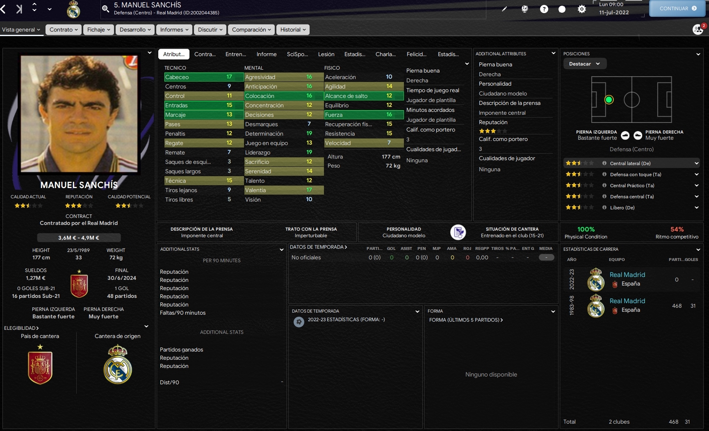Switch to the Informe tab
The width and height of the screenshot is (709, 431).
pos(267,54)
